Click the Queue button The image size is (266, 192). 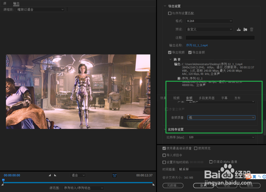pyautogui.click(x=203, y=186)
